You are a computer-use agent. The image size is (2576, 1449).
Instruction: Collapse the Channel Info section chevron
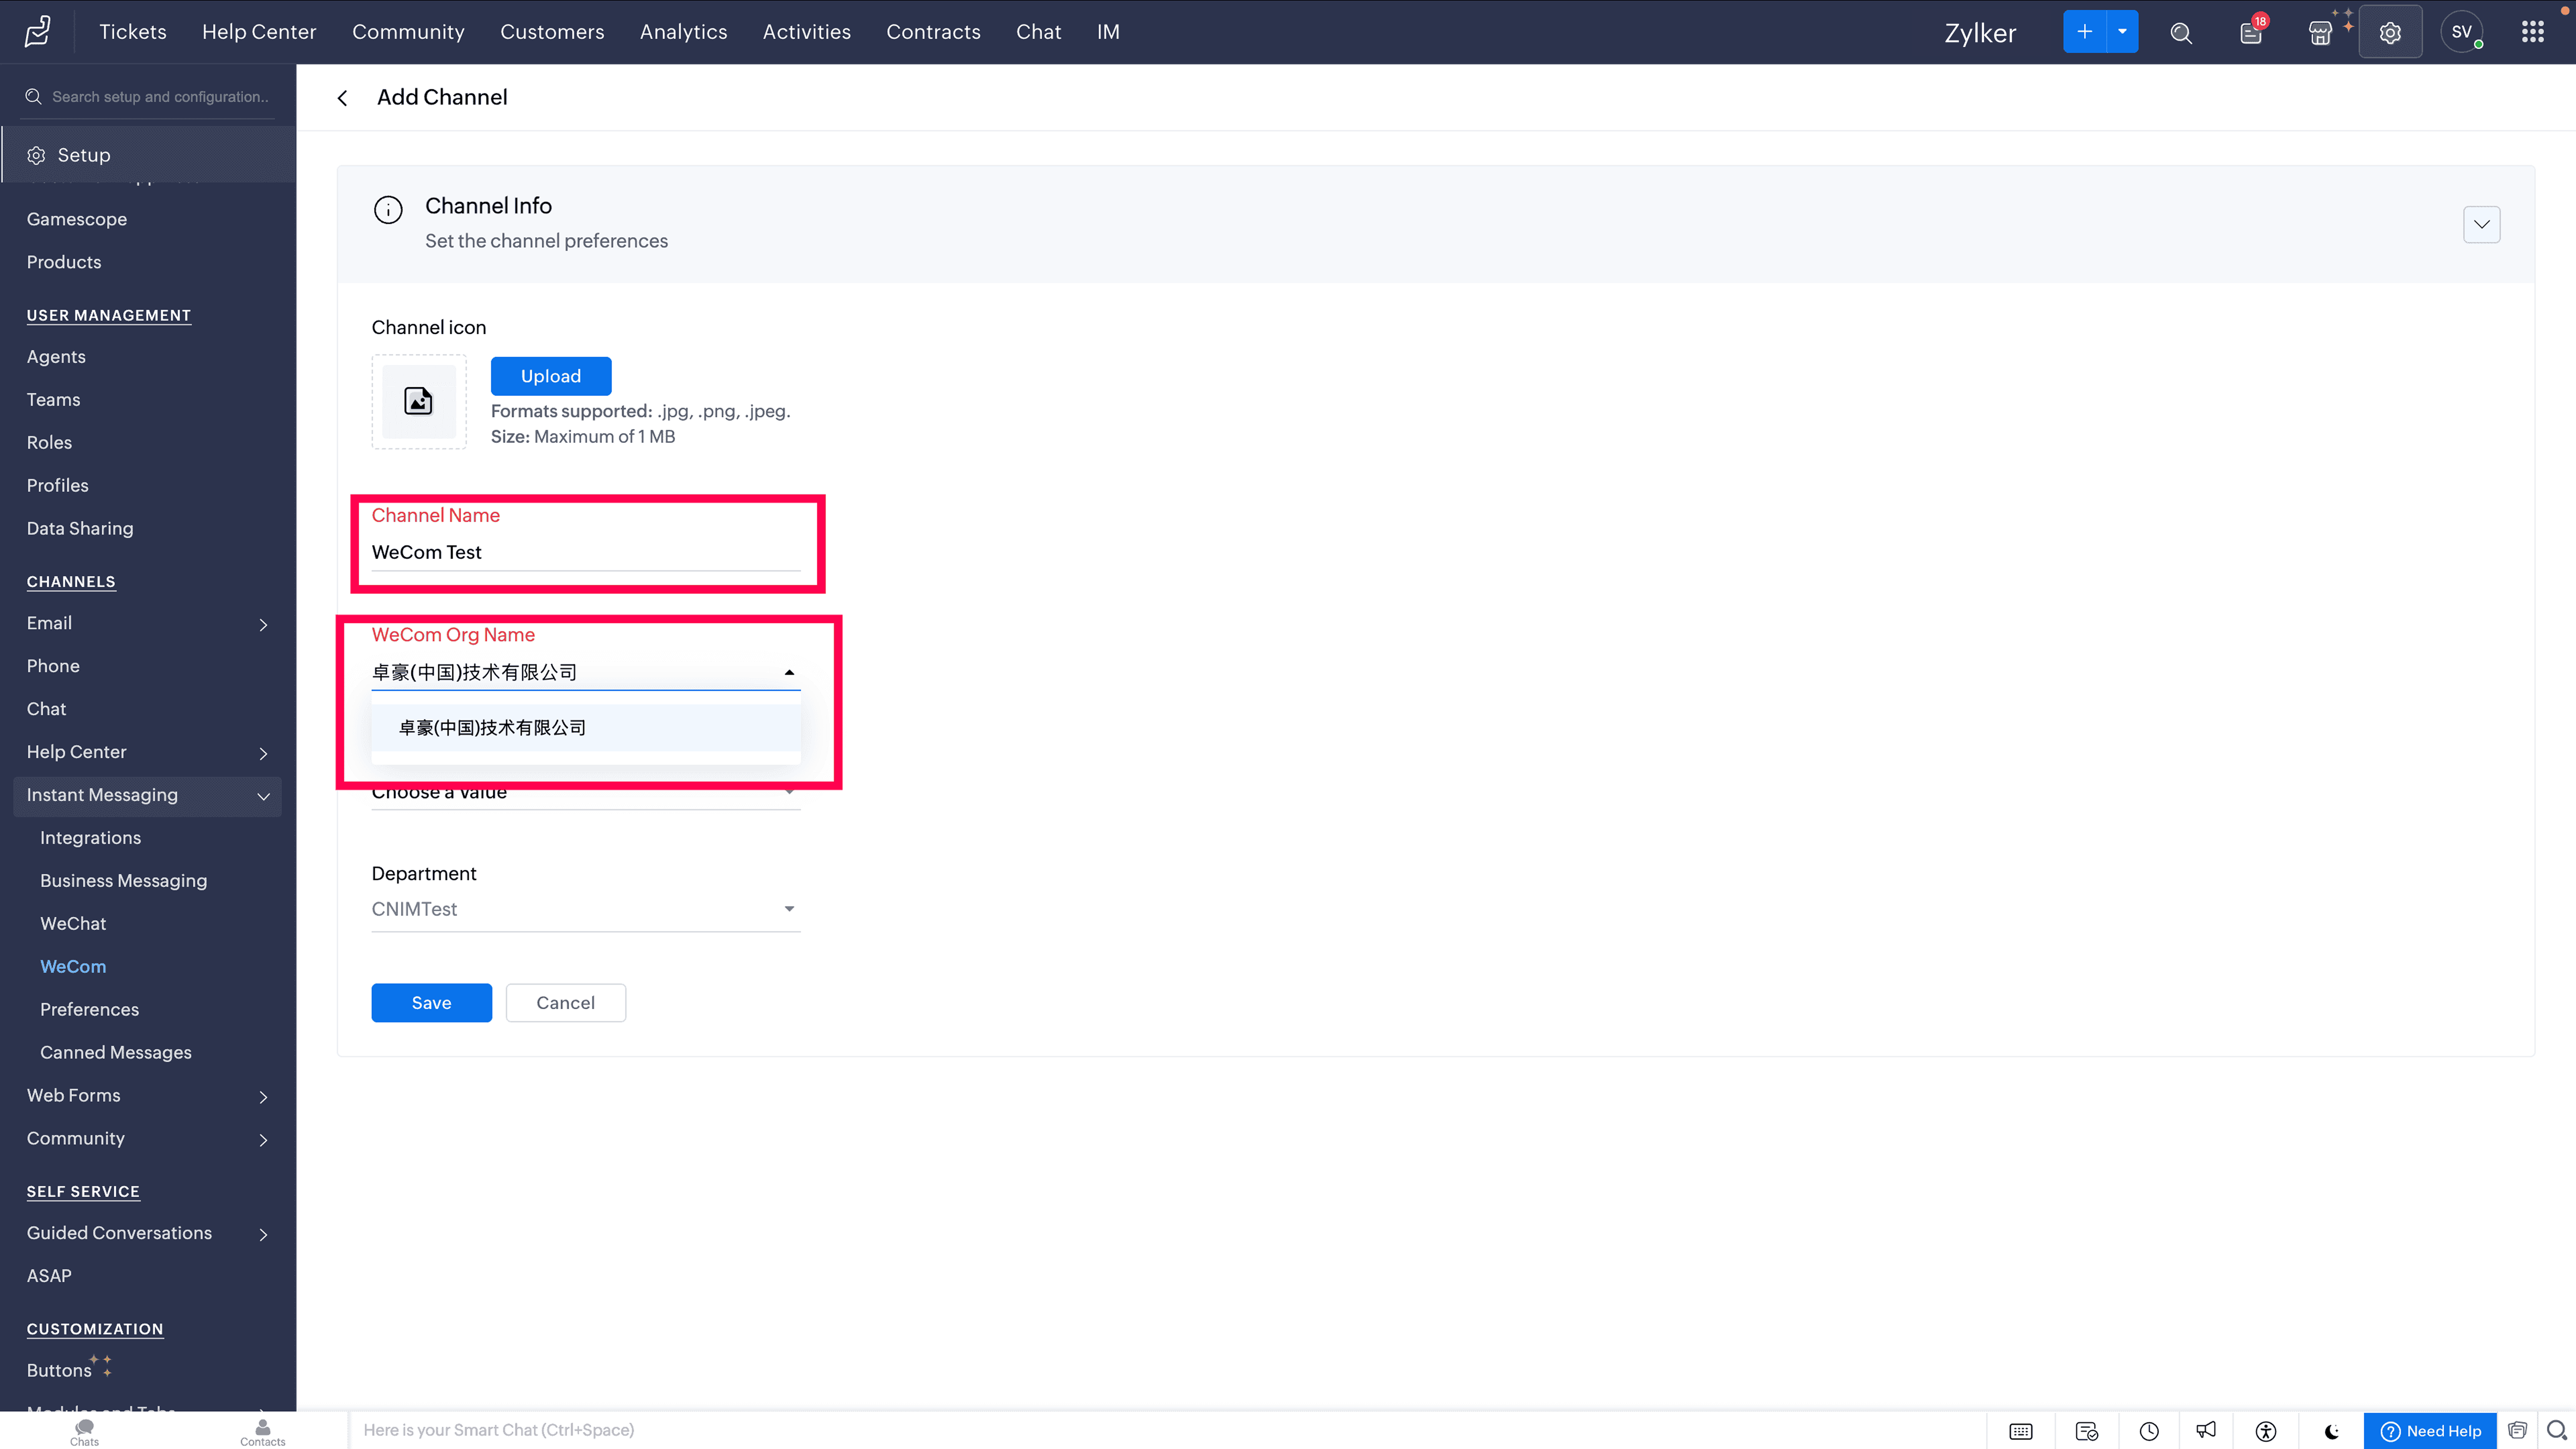click(2481, 224)
